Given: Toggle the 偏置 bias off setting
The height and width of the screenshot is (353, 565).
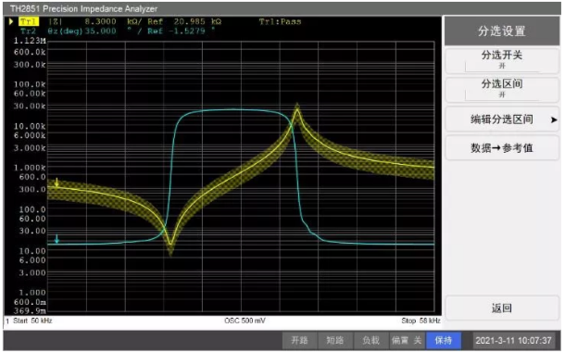Looking at the screenshot, I should coord(407,340).
